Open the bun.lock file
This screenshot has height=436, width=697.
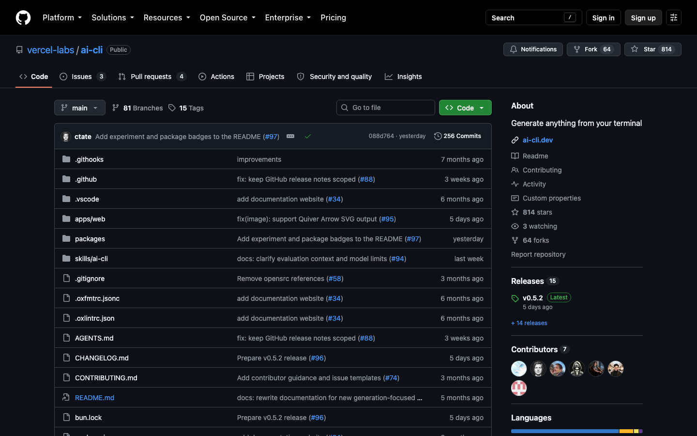pyautogui.click(x=88, y=418)
